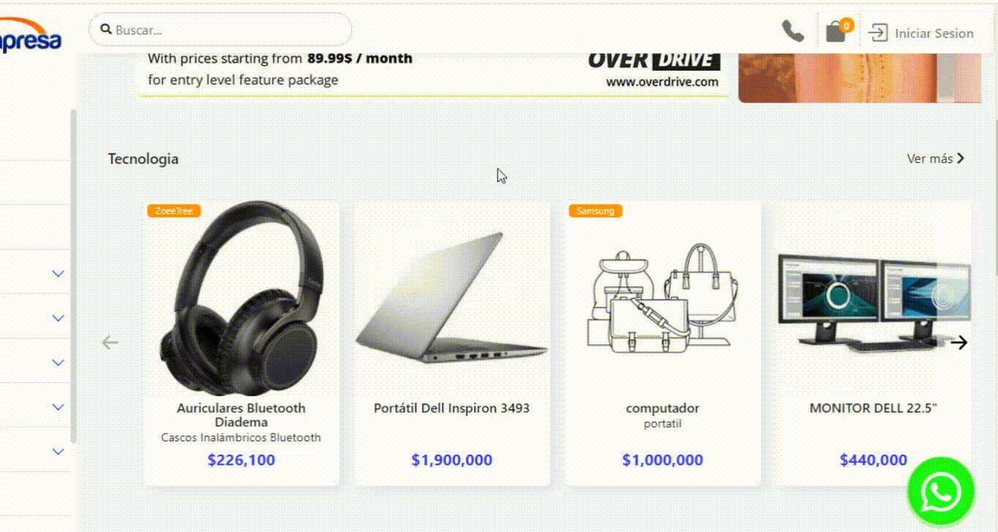
Task: Advance carousel with the right arrow
Action: click(959, 342)
